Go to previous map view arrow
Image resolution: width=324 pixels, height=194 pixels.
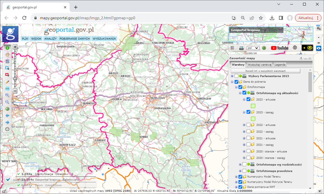[x=7, y=116]
